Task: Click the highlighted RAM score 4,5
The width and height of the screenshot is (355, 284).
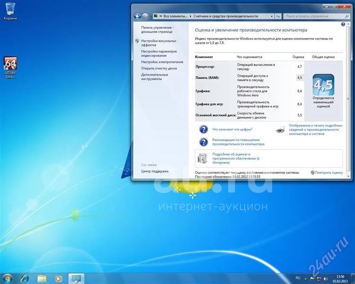Action: pos(300,78)
